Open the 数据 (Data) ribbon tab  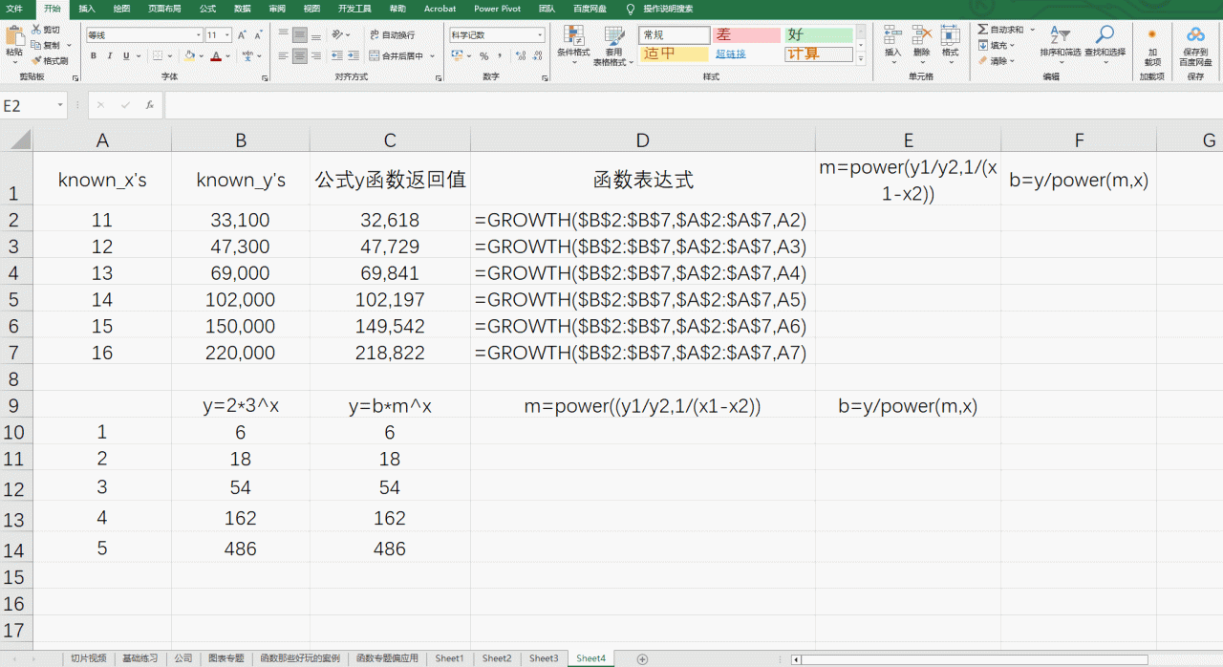pyautogui.click(x=243, y=9)
